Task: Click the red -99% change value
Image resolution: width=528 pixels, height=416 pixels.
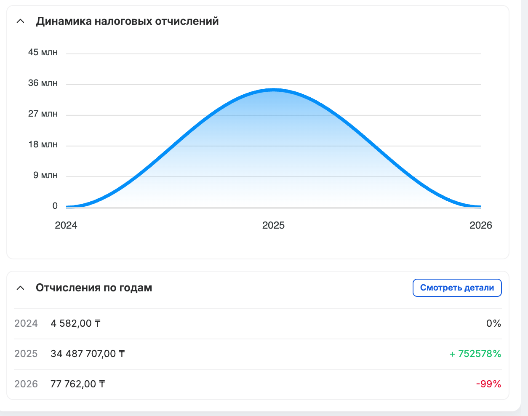Action: click(488, 384)
